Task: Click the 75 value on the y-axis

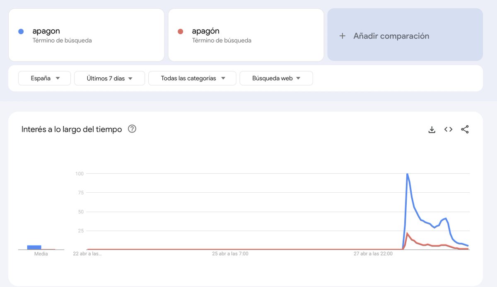Action: 81,193
